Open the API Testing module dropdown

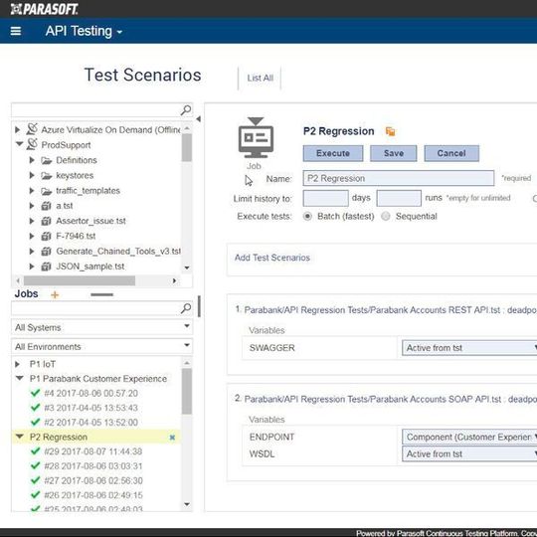84,31
